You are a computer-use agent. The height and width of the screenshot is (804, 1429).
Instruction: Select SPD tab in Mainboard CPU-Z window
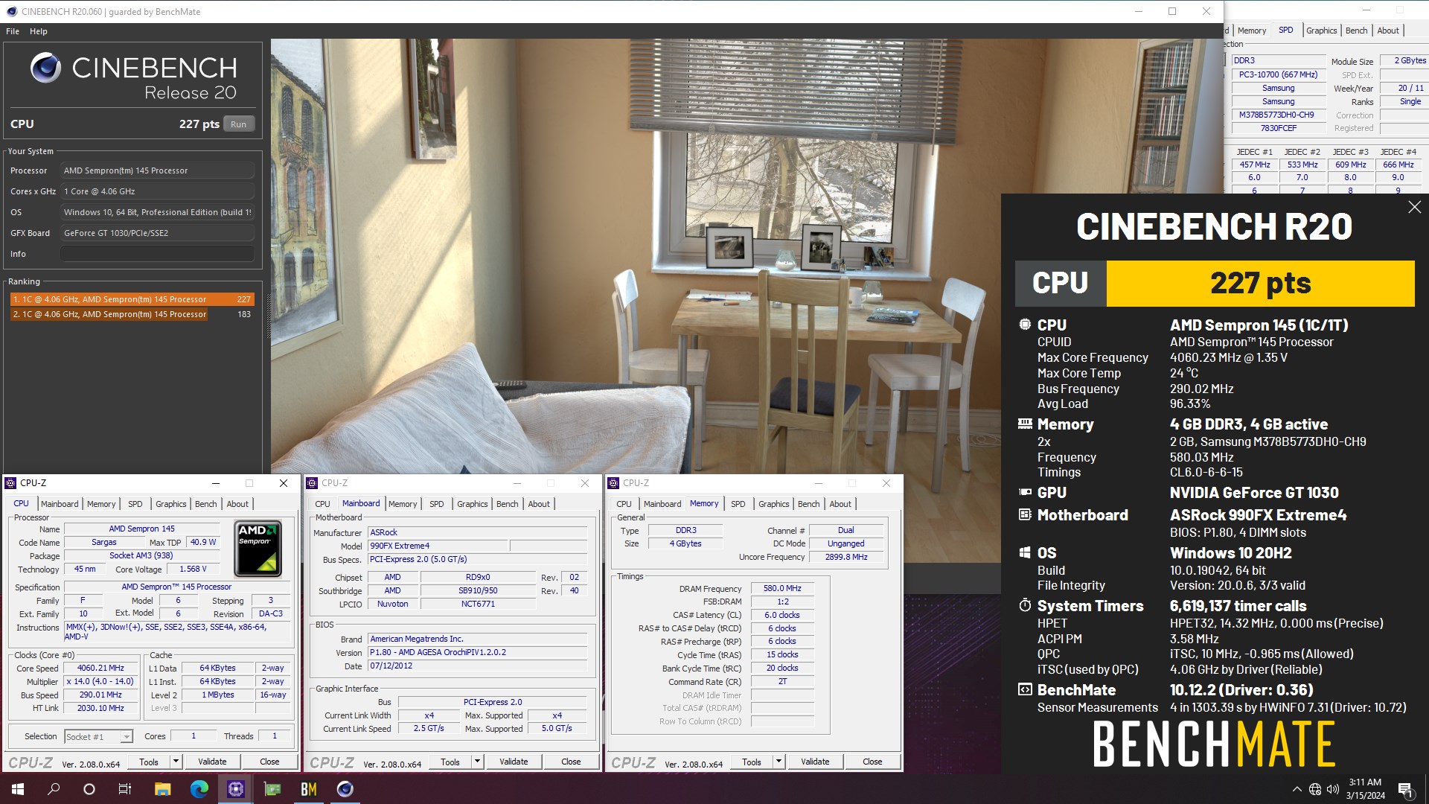(x=437, y=504)
